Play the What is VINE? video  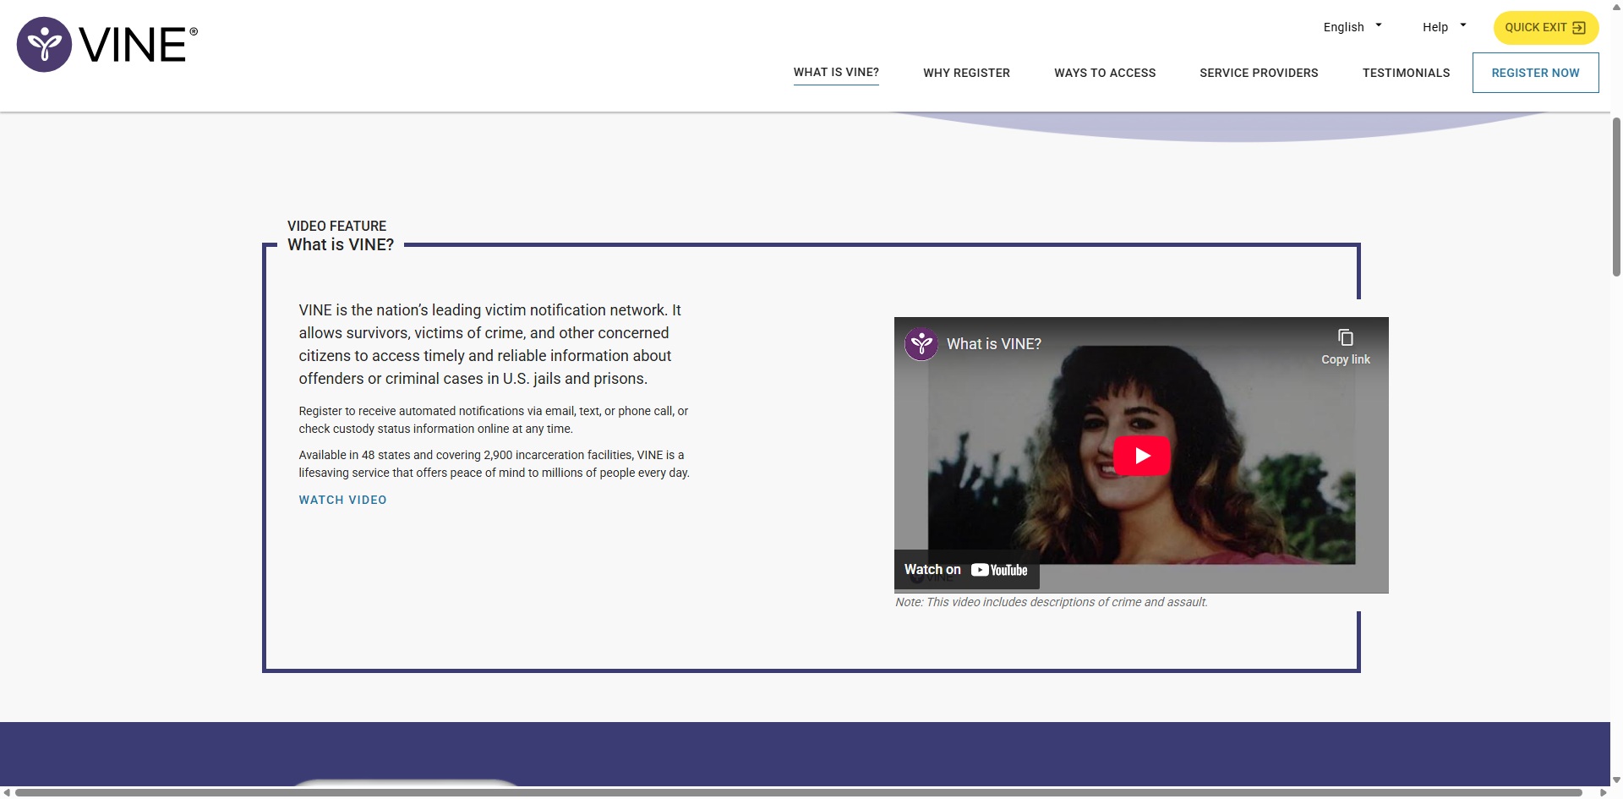tap(1141, 456)
